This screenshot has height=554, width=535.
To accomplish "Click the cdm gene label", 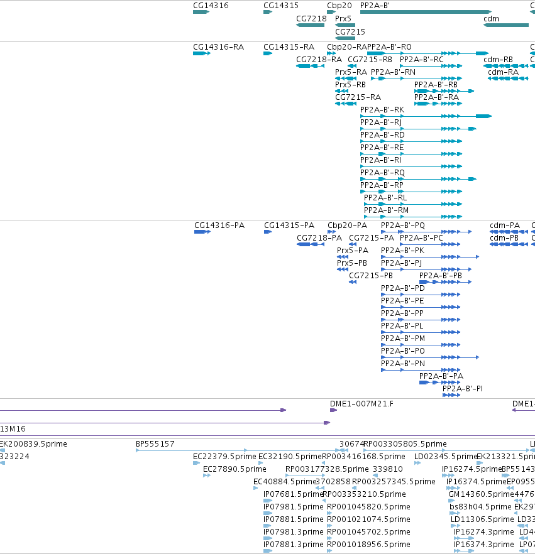I will (491, 19).
